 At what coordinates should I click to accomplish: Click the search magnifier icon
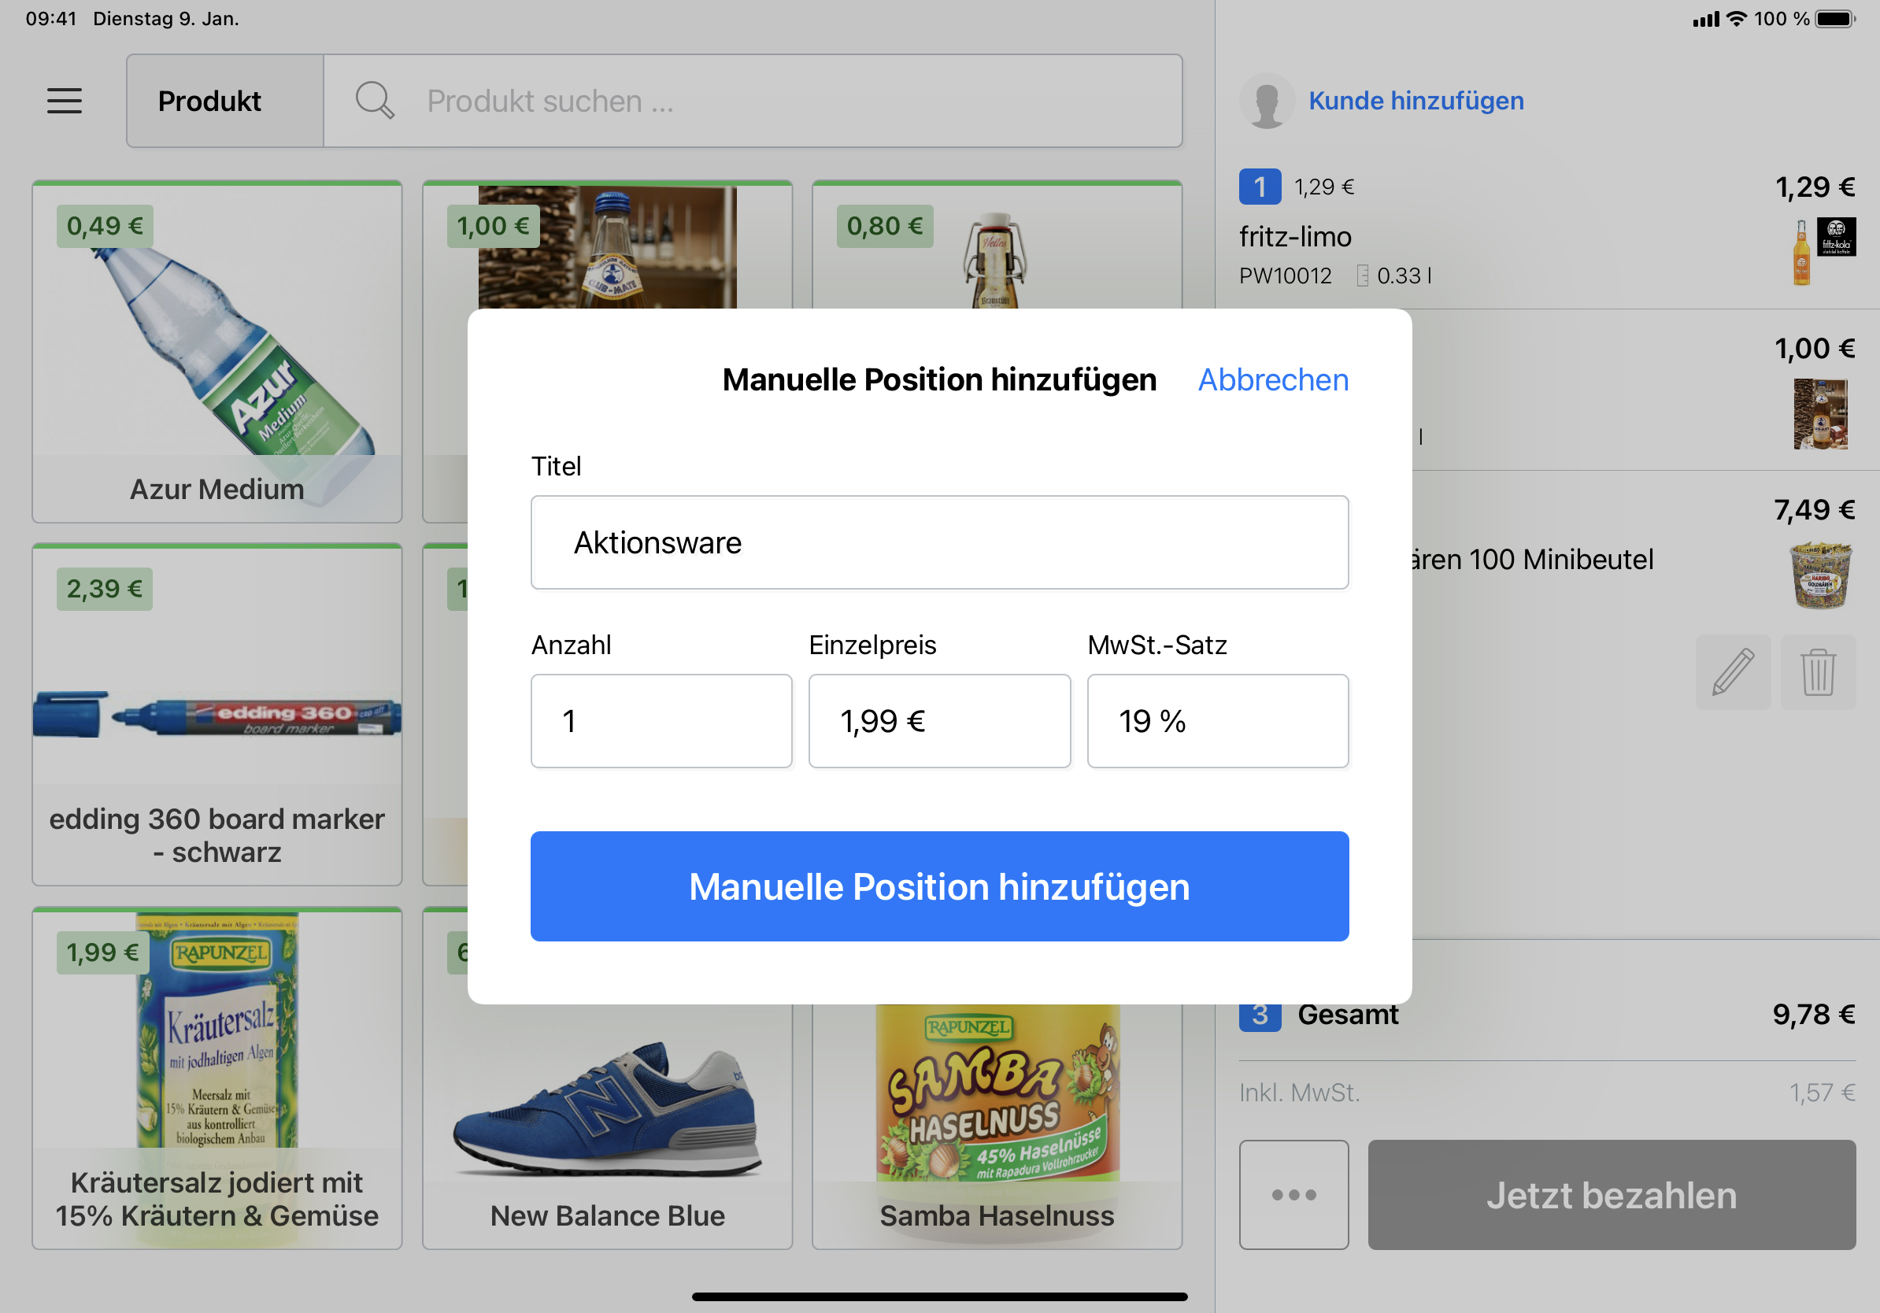click(x=374, y=101)
